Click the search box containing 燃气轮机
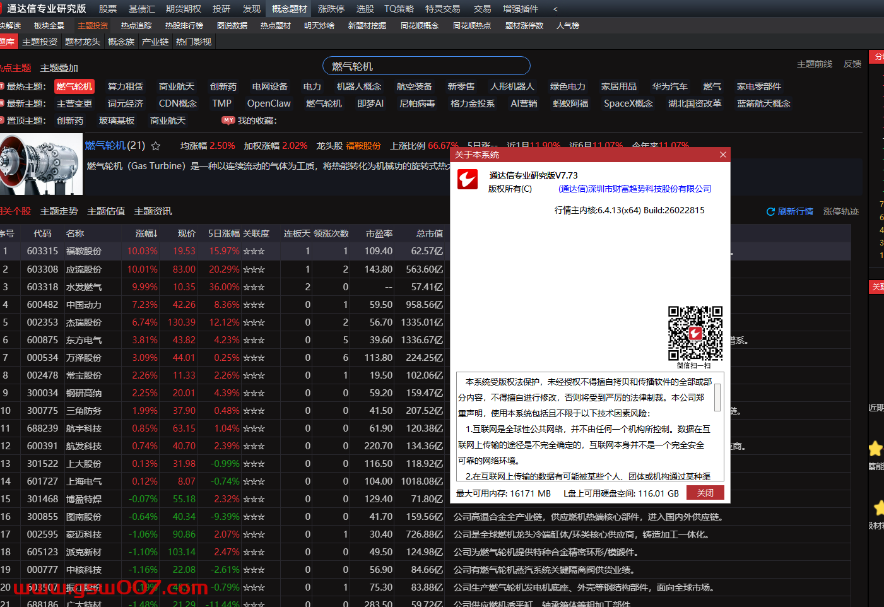Viewport: 884px width, 607px height. click(x=426, y=65)
